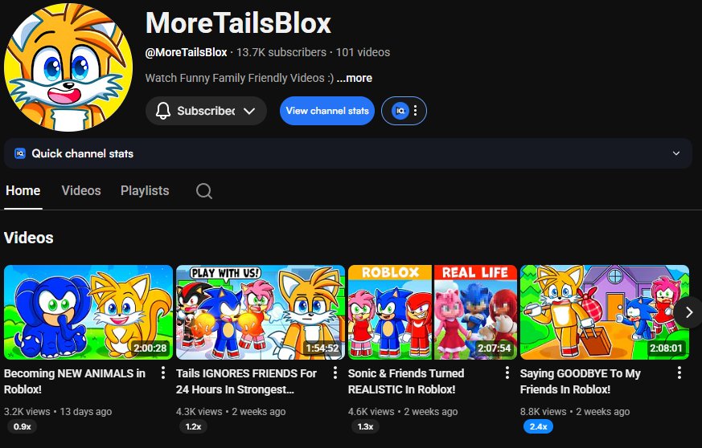Open options menu for Sonic & Friends video
This screenshot has height=448, width=702.
coord(507,373)
